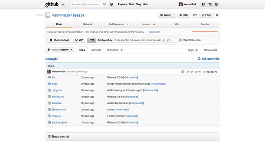Click visionmedia commit author avatar
Viewport: 265px width, 142px height.
(49, 72)
